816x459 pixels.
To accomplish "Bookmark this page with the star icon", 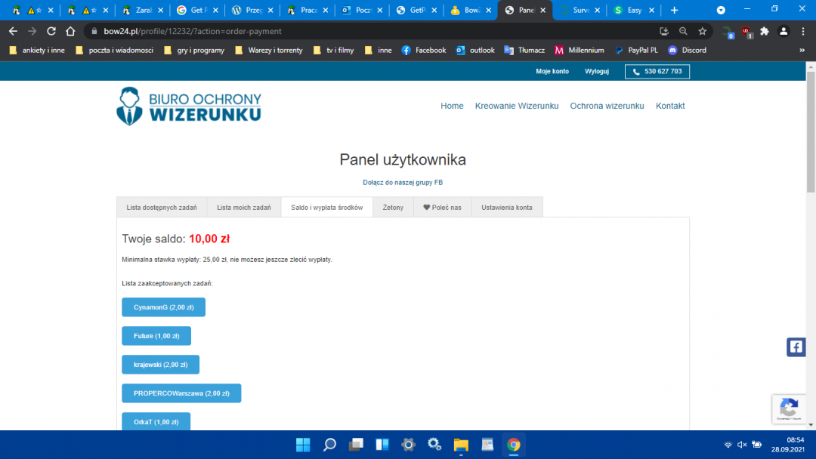I will (703, 31).
